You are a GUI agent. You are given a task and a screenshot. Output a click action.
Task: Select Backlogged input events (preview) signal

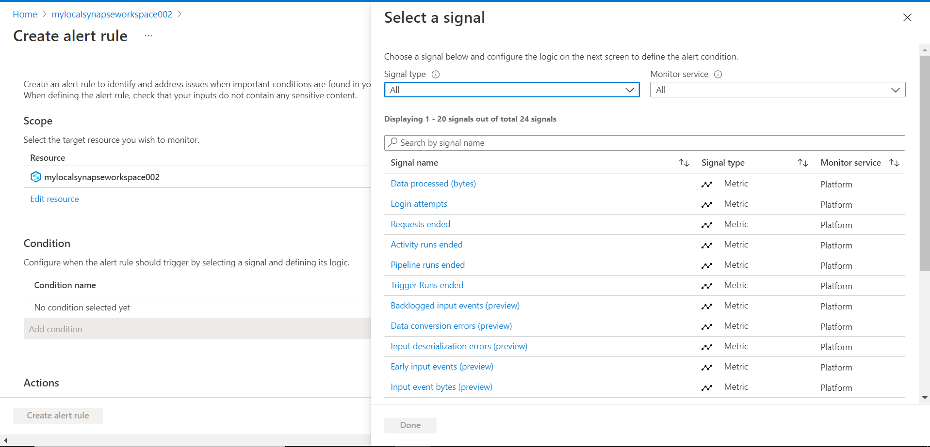(455, 306)
